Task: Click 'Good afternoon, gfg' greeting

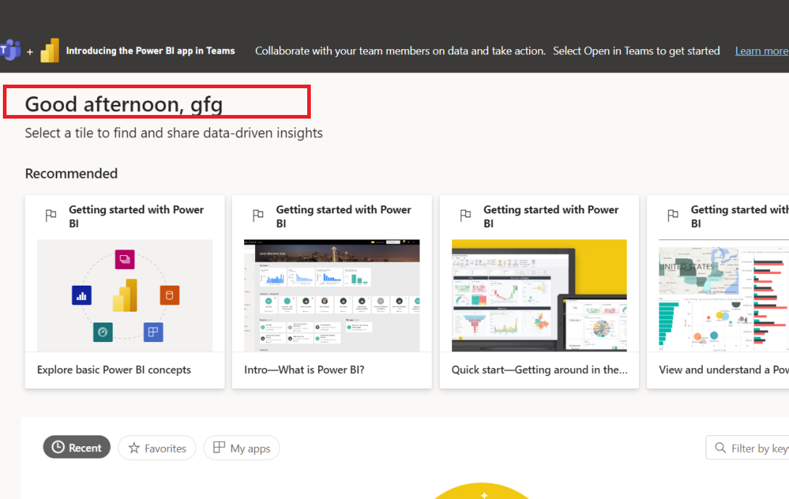Action: [124, 104]
